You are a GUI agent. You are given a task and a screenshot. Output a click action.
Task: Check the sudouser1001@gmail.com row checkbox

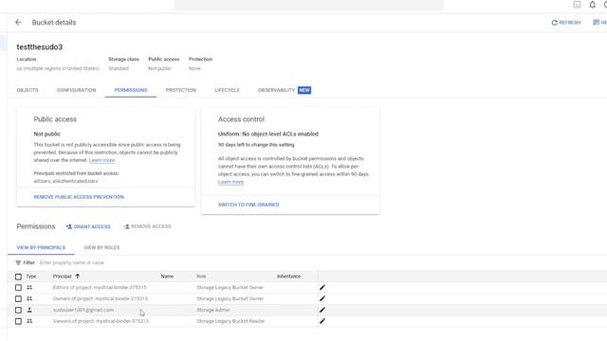pyautogui.click(x=18, y=310)
